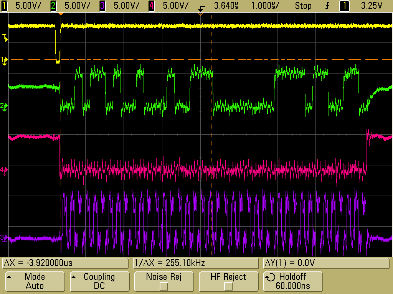Click the trigger source channel 1 badge
Viewport: 393px width, 294px height.
coord(344,6)
